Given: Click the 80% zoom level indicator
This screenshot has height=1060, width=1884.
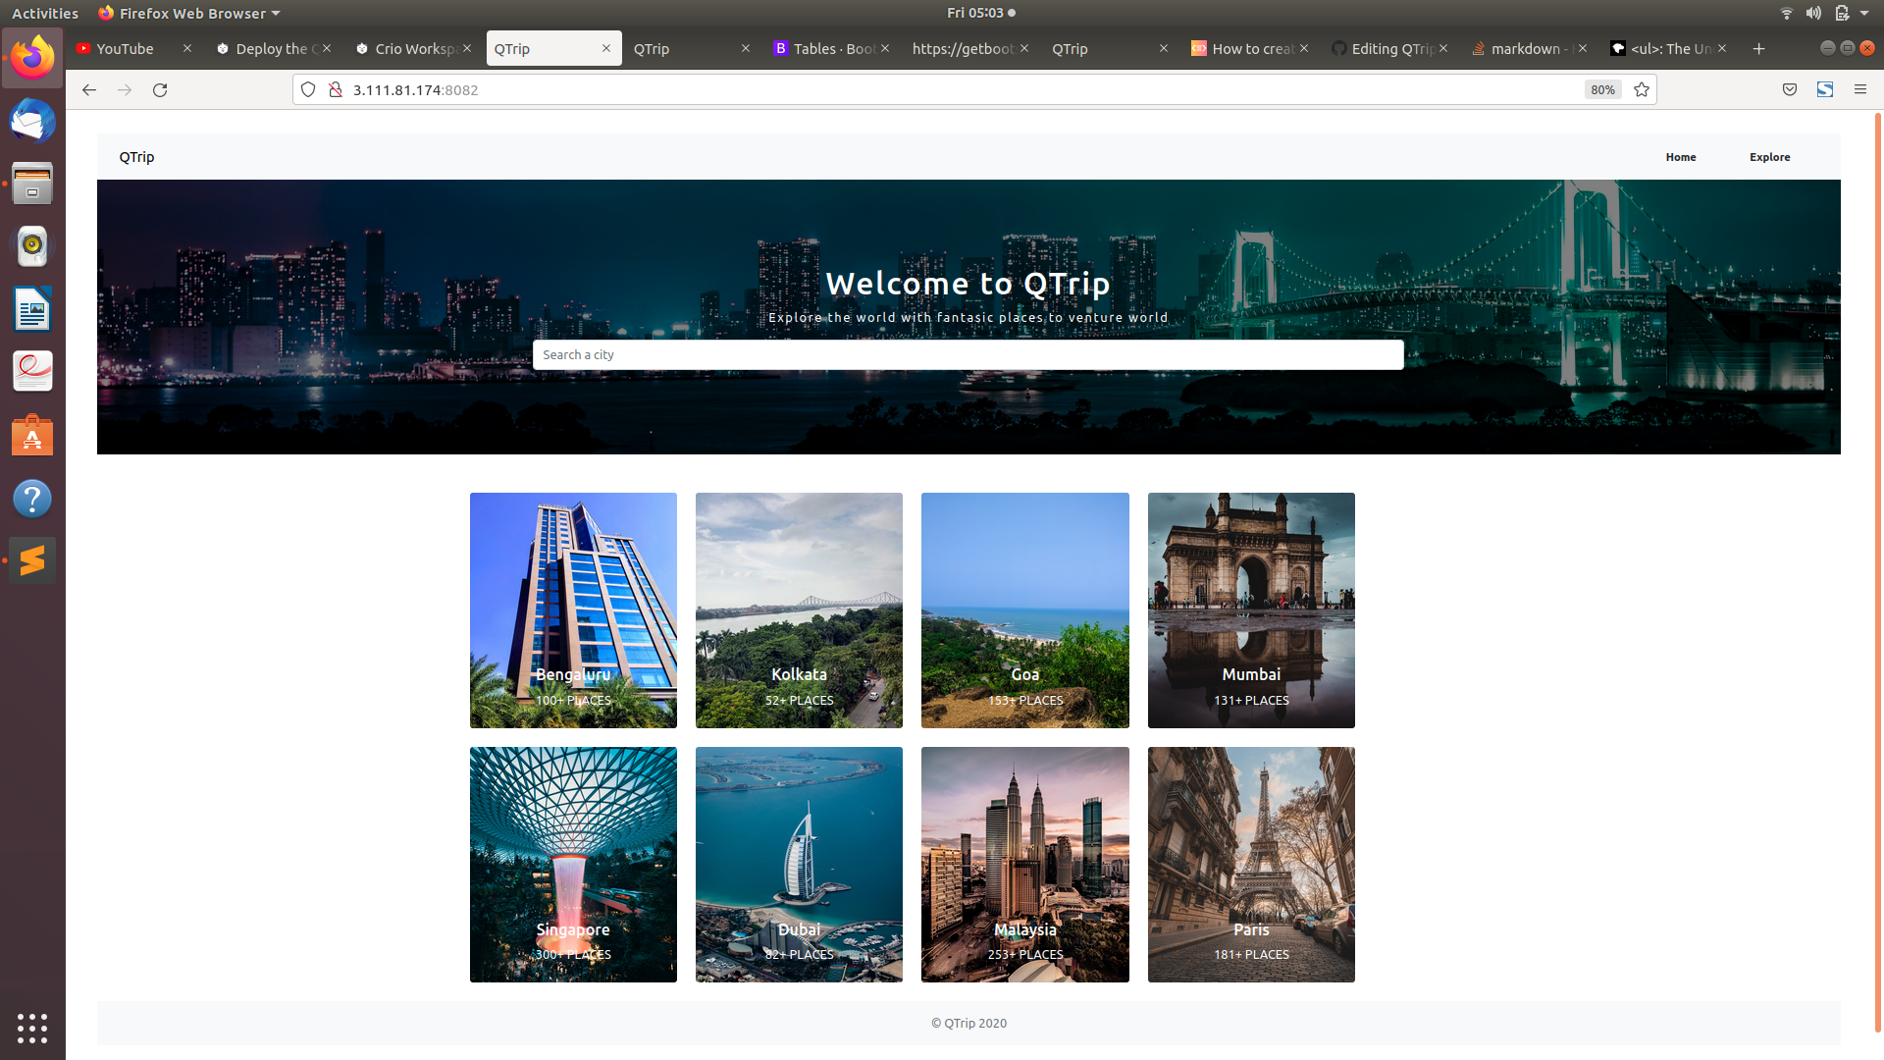Looking at the screenshot, I should point(1601,89).
